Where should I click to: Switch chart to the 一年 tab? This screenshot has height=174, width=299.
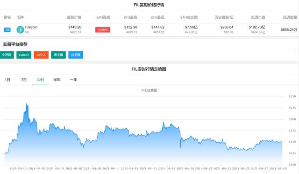73,80
